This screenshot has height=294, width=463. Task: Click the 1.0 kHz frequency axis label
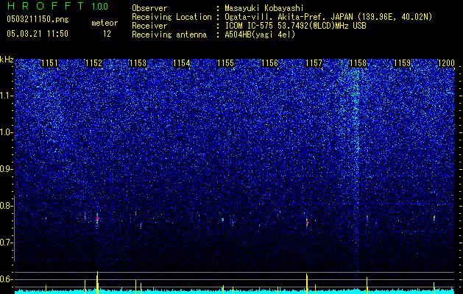click(x=6, y=132)
